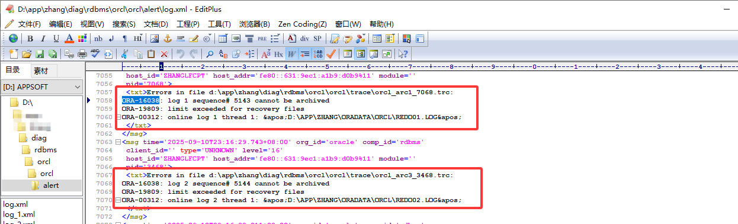The width and height of the screenshot is (738, 224).
Task: Open the list tag icon dropdown
Action: pyautogui.click(x=275, y=39)
